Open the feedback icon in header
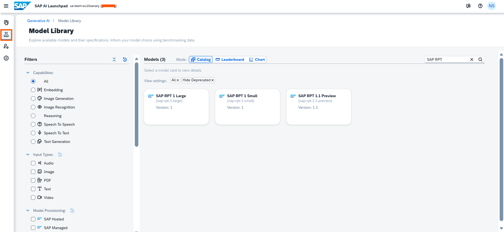Viewport: 504px width, 232px height. pos(469,6)
